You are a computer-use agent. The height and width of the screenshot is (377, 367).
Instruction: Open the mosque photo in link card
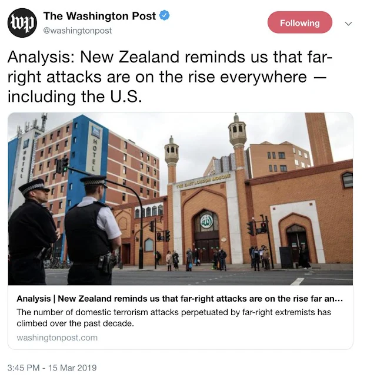[180, 199]
